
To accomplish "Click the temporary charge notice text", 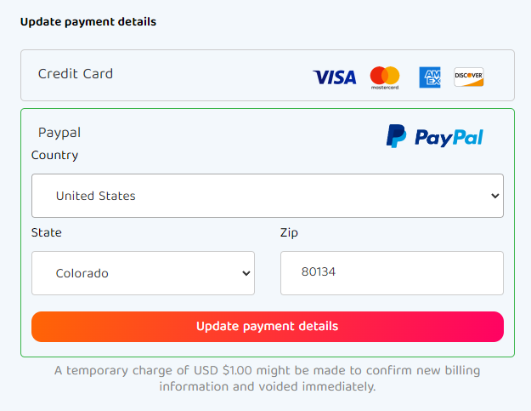I will pos(267,379).
